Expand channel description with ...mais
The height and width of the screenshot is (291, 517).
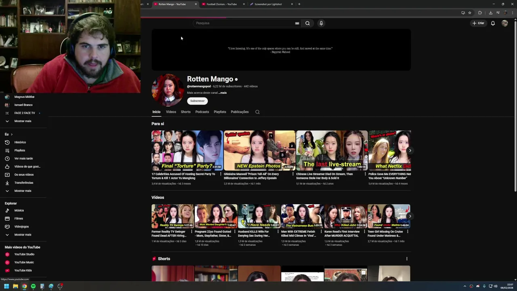223,93
